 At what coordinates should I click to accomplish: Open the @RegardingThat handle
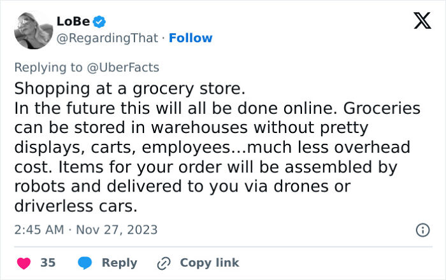107,38
